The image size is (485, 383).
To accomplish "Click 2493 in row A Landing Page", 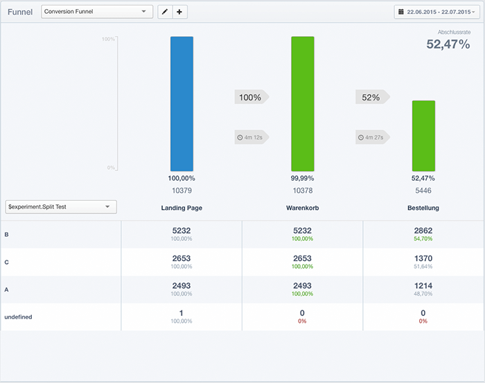I will pos(182,285).
